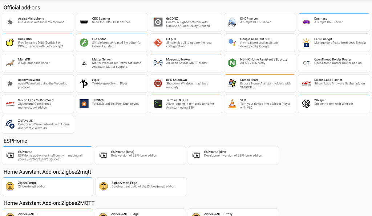
Task: Select the Terminal & SSH card
Action: (186, 104)
